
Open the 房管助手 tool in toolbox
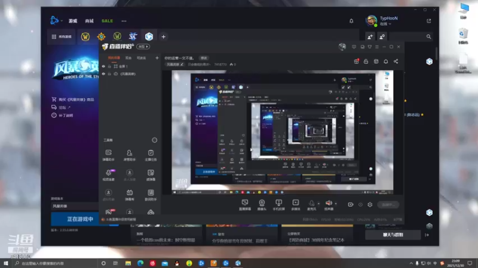(x=129, y=155)
